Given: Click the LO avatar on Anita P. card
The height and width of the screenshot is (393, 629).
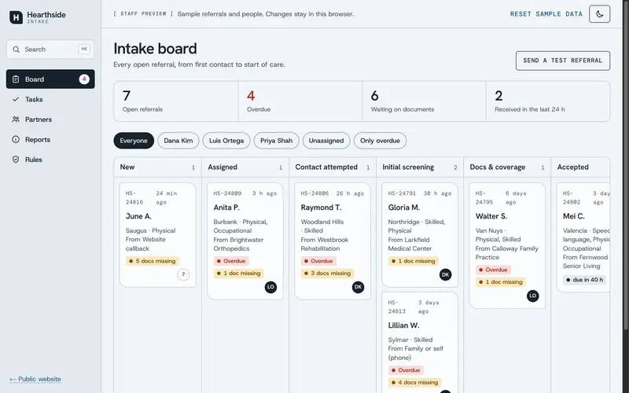Looking at the screenshot, I should pyautogui.click(x=270, y=287).
